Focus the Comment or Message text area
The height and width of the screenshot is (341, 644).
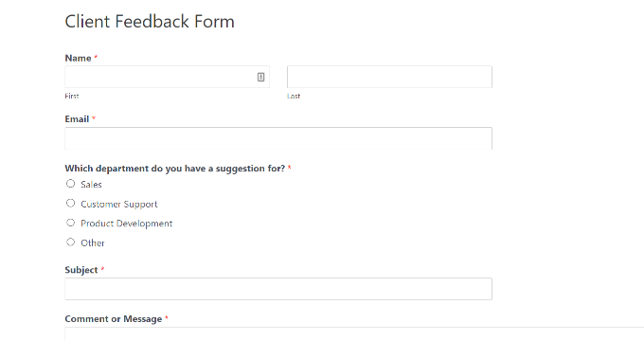354,334
